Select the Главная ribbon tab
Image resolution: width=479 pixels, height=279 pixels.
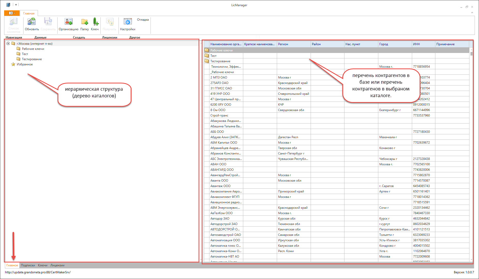[x=29, y=13]
